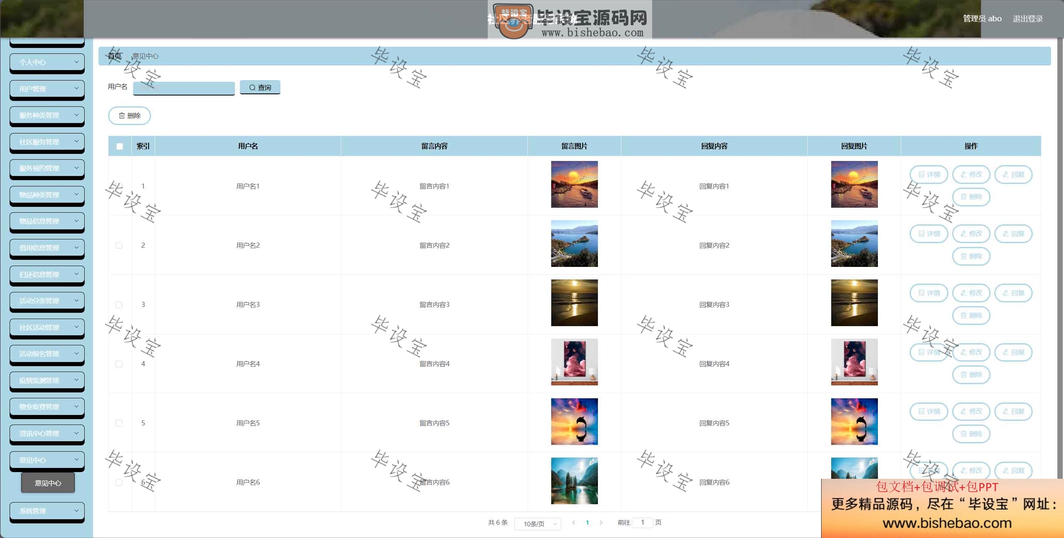This screenshot has width=1064, height=538.
Task: Click 删除 for row 用户名1
Action: 971,196
